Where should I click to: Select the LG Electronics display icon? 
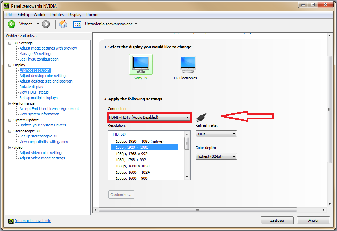pyautogui.click(x=187, y=64)
